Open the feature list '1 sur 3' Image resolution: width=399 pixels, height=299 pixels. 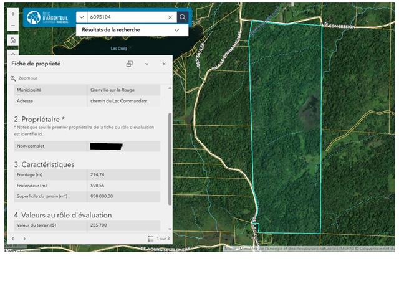(158, 239)
